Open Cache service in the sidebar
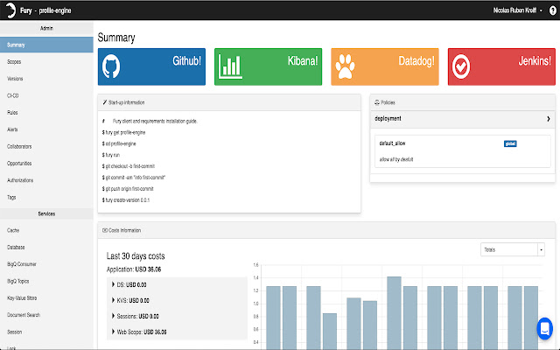 (46, 230)
